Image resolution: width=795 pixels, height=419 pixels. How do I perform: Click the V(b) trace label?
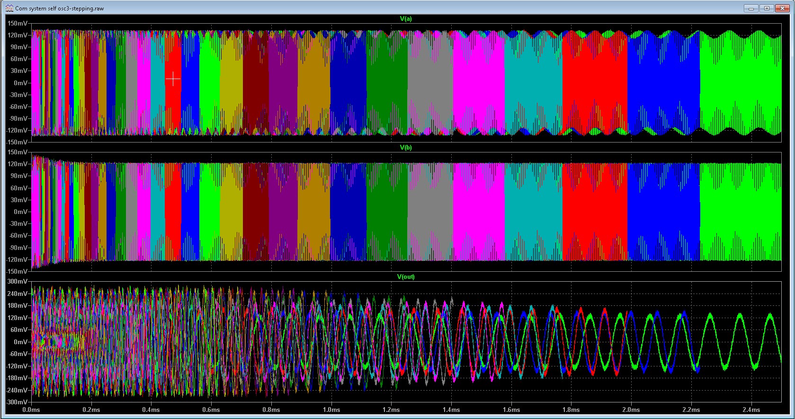[406, 148]
